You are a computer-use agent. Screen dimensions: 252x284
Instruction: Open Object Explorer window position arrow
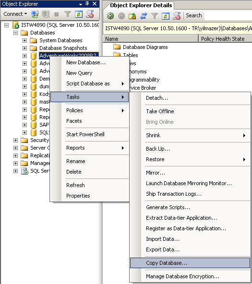[81, 4]
